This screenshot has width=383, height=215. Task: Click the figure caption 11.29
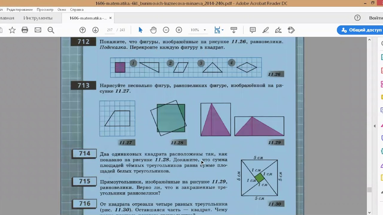pos(275,142)
